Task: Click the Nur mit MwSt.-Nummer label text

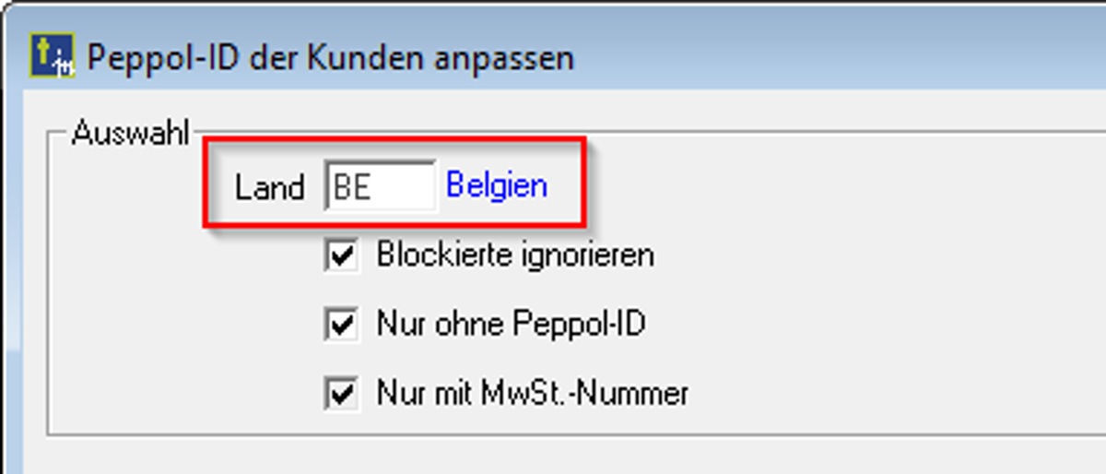Action: (532, 394)
